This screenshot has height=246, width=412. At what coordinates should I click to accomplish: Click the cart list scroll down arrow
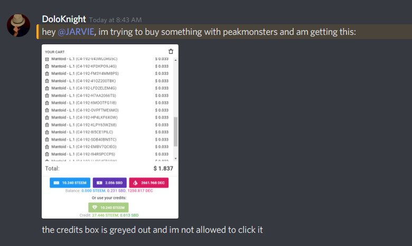175,158
